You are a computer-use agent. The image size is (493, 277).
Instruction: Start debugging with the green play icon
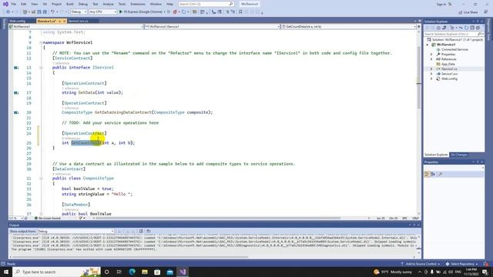(121, 12)
